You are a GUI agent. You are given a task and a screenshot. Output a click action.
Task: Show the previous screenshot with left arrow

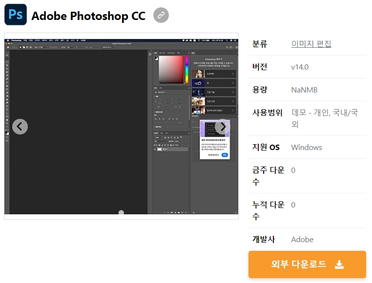pyautogui.click(x=20, y=127)
